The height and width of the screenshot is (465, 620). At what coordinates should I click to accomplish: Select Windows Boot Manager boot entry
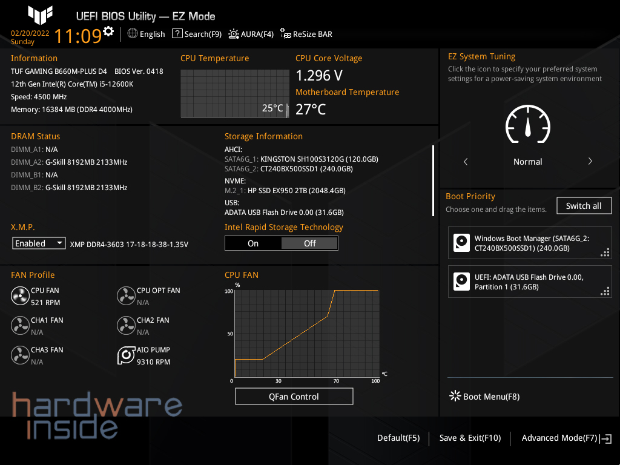[x=530, y=243]
